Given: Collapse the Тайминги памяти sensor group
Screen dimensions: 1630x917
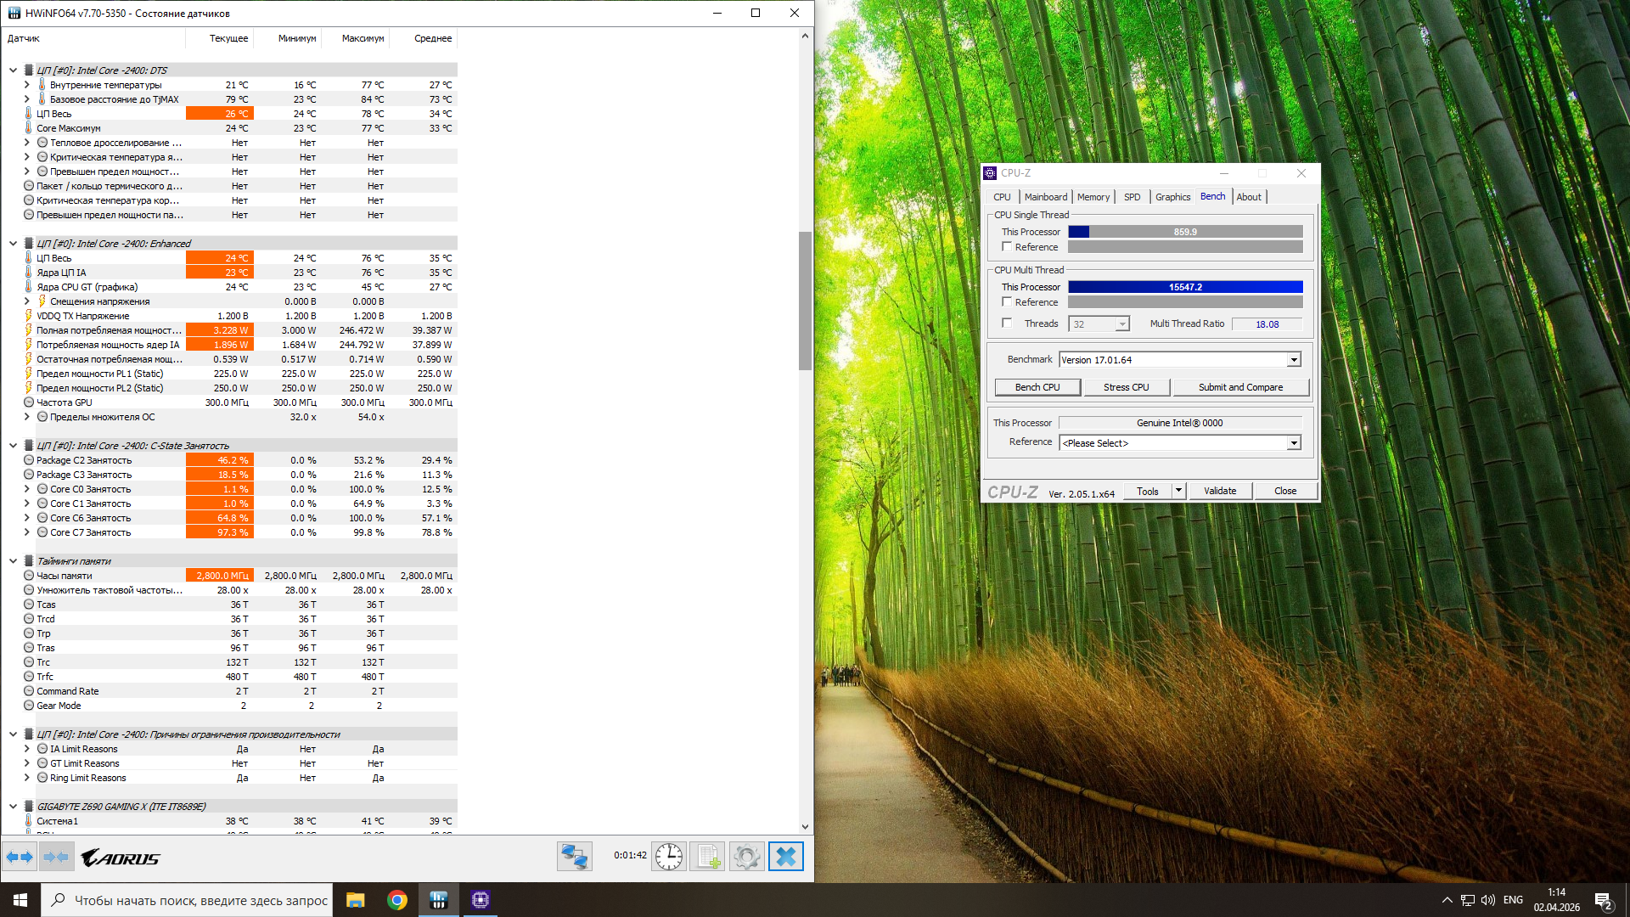Looking at the screenshot, I should pyautogui.click(x=13, y=561).
